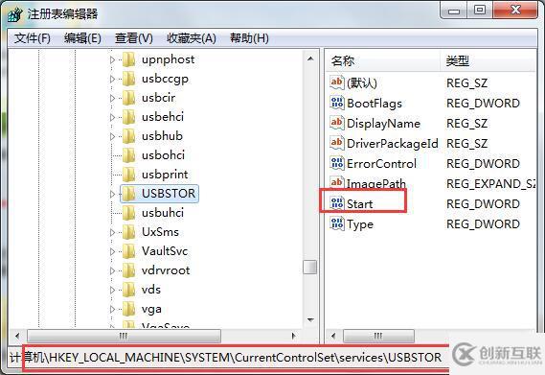
Task: Click the registry path in status bar
Action: [226, 357]
